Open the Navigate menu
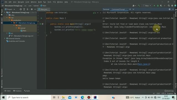Image resolution: width=177 pixels, height=100 pixels. [x=21, y=2]
